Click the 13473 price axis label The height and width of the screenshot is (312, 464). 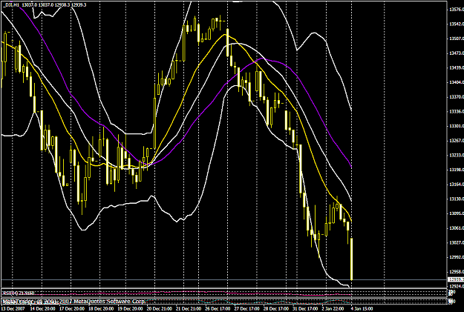457,53
